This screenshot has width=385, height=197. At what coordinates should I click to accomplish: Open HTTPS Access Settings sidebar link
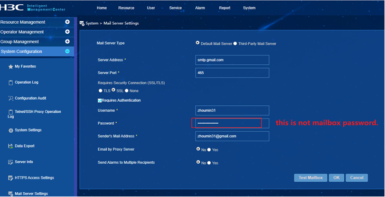34,178
